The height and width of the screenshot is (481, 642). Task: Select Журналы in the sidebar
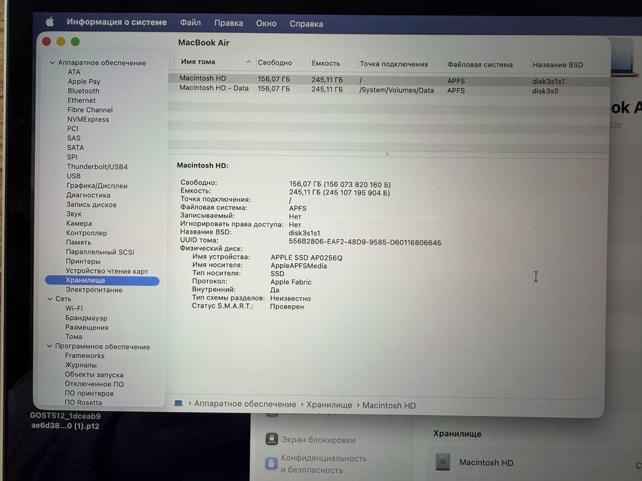(81, 365)
